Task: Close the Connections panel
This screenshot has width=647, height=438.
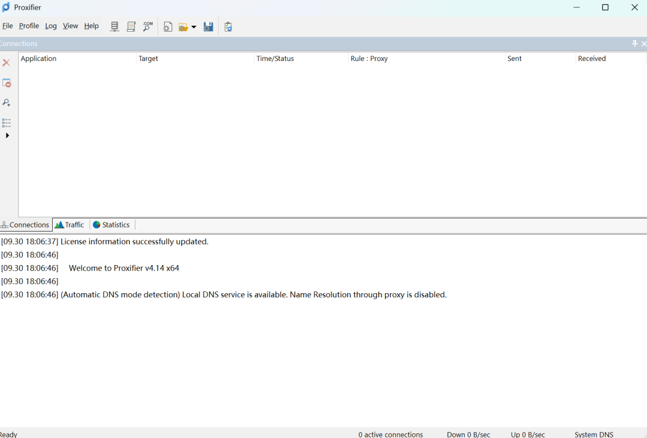Action: [643, 43]
